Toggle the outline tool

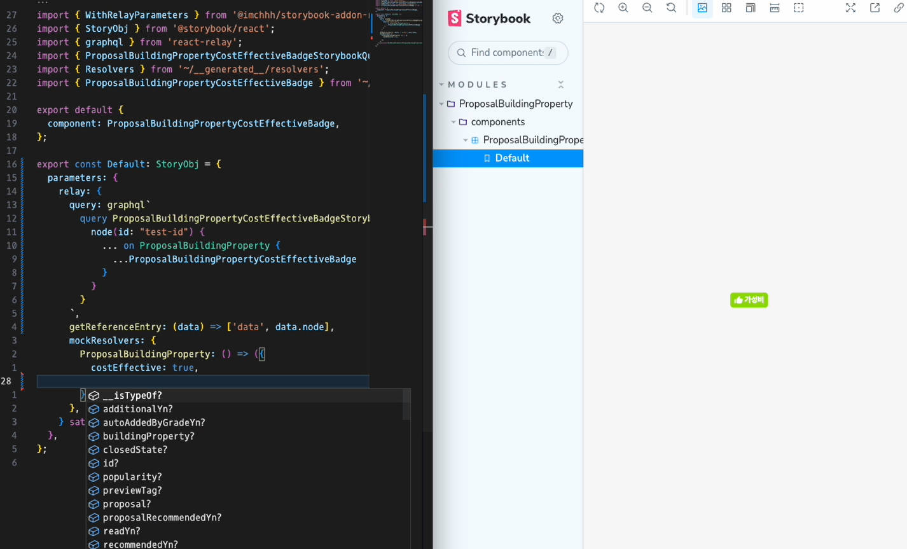pos(799,8)
